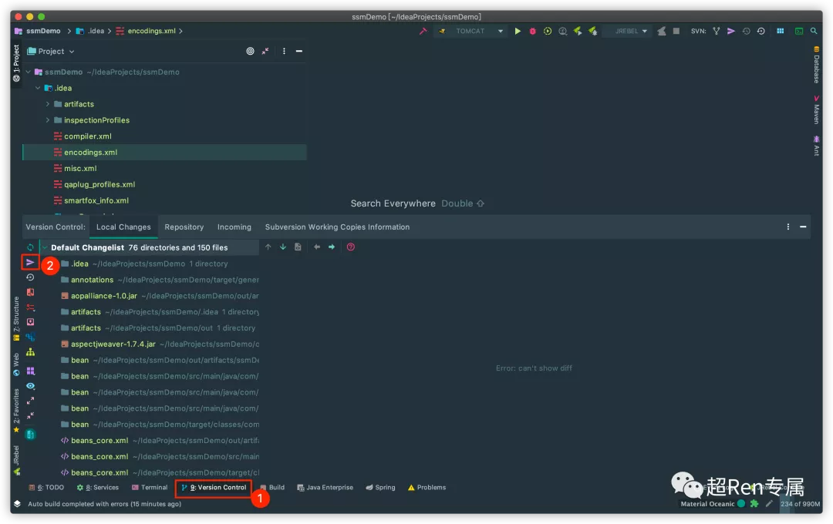This screenshot has height=524, width=833.
Task: Go to next difference with the green down arrow
Action: pyautogui.click(x=282, y=247)
